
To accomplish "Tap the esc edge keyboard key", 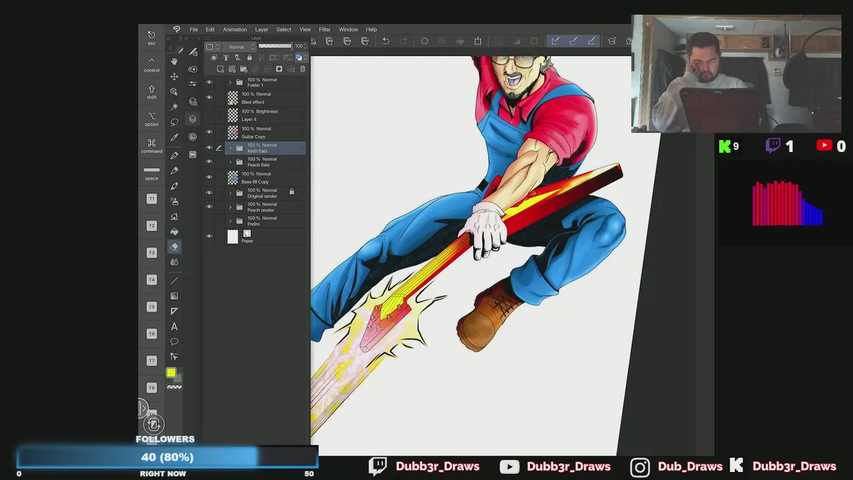I will click(152, 38).
